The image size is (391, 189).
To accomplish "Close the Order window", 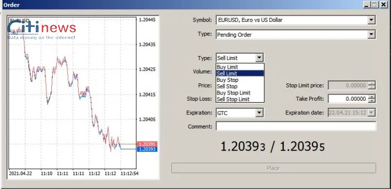I will pos(384,5).
